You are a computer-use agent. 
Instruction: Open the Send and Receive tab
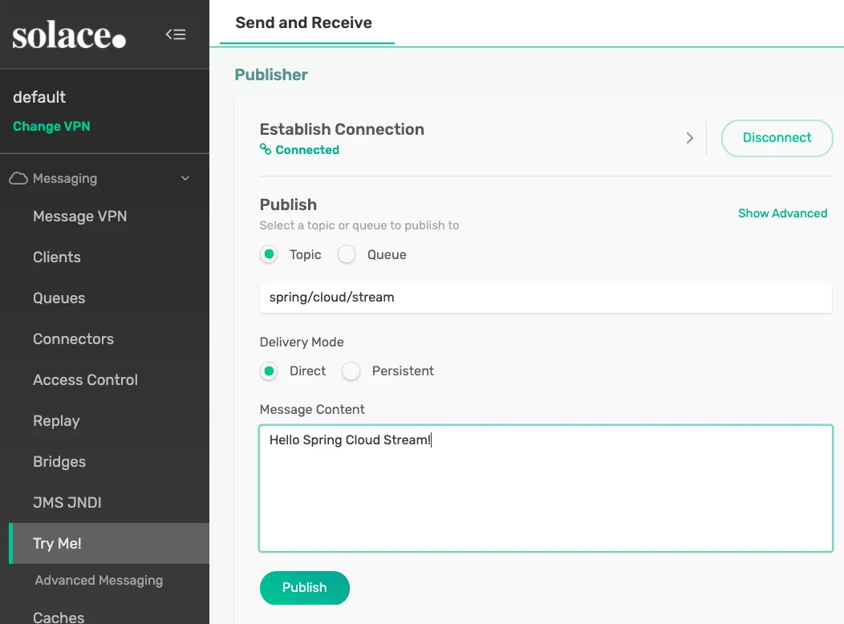coord(303,22)
